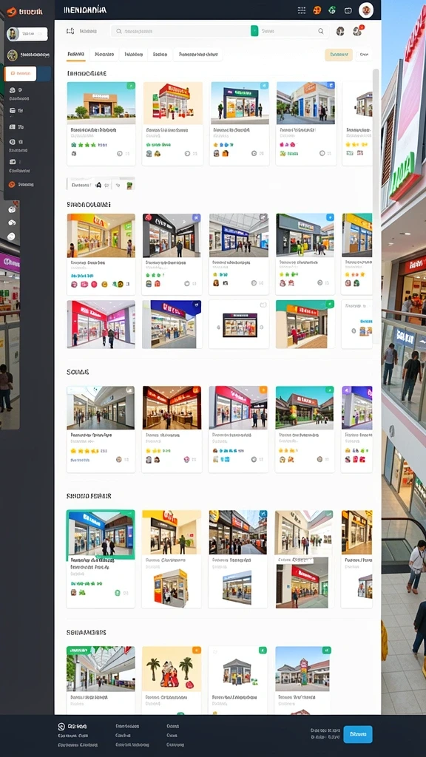The height and width of the screenshot is (757, 426).
Task: Click the orange icon at sidebar menu bottom
Action: pyautogui.click(x=12, y=184)
